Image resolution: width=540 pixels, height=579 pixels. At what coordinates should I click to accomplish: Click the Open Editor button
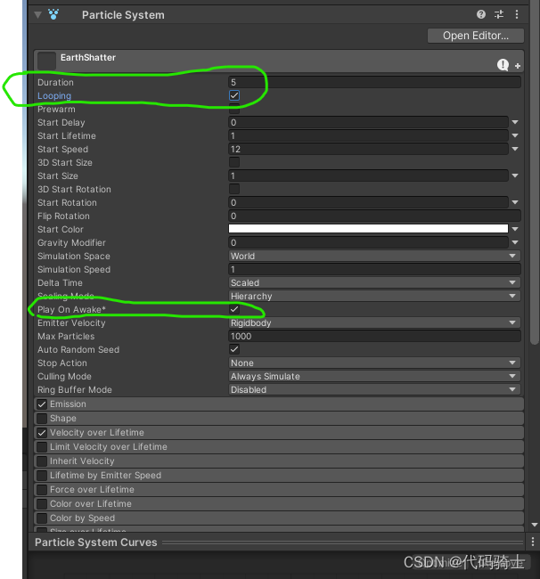[475, 36]
